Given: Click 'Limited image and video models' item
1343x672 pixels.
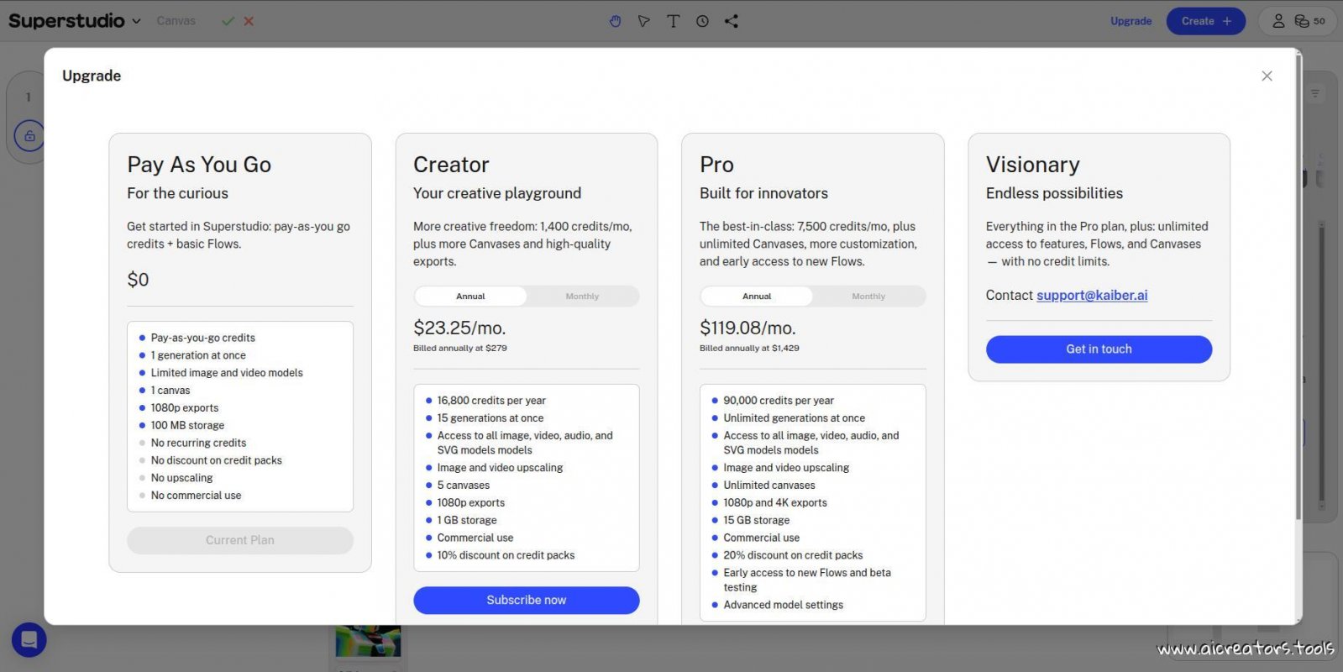Looking at the screenshot, I should pos(227,373).
